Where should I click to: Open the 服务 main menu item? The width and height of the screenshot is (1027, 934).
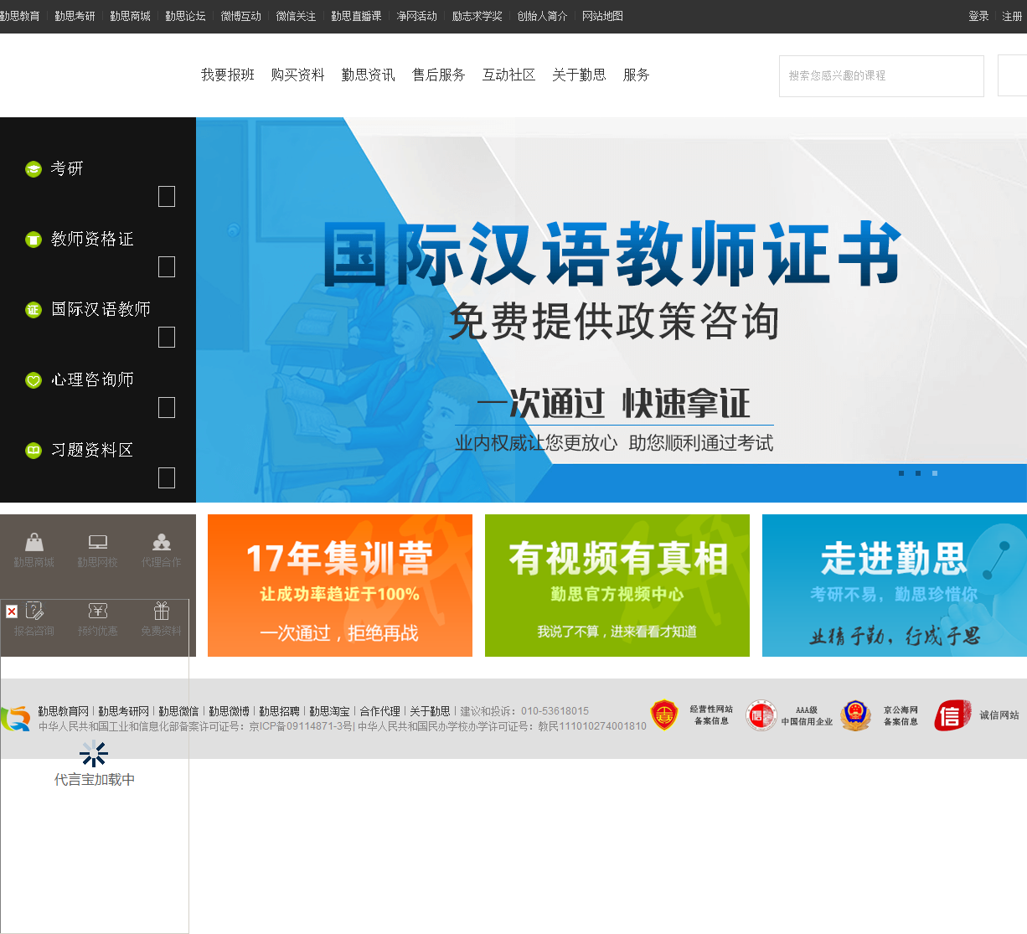point(637,75)
